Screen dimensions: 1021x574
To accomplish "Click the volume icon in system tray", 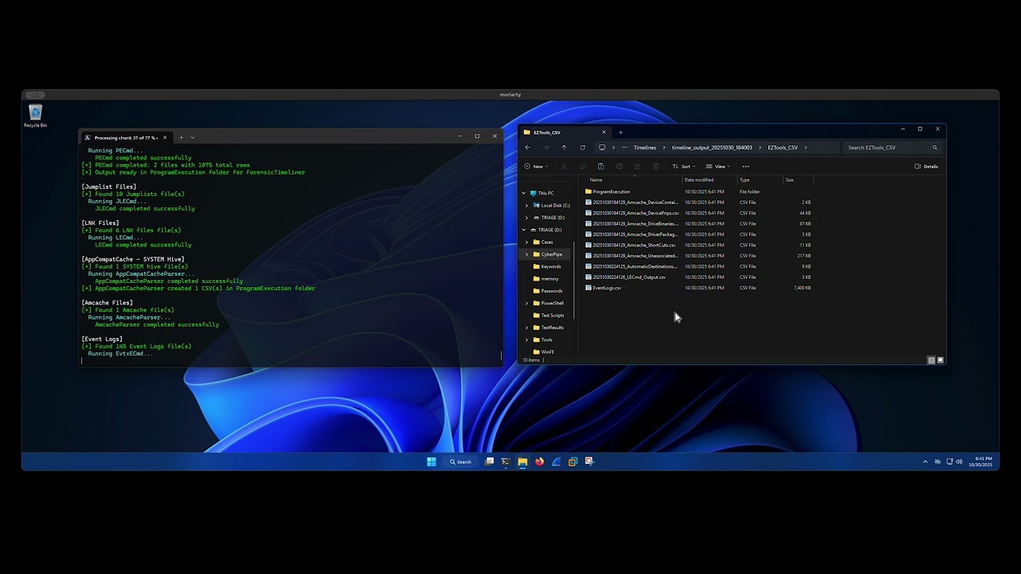I will click(x=959, y=462).
